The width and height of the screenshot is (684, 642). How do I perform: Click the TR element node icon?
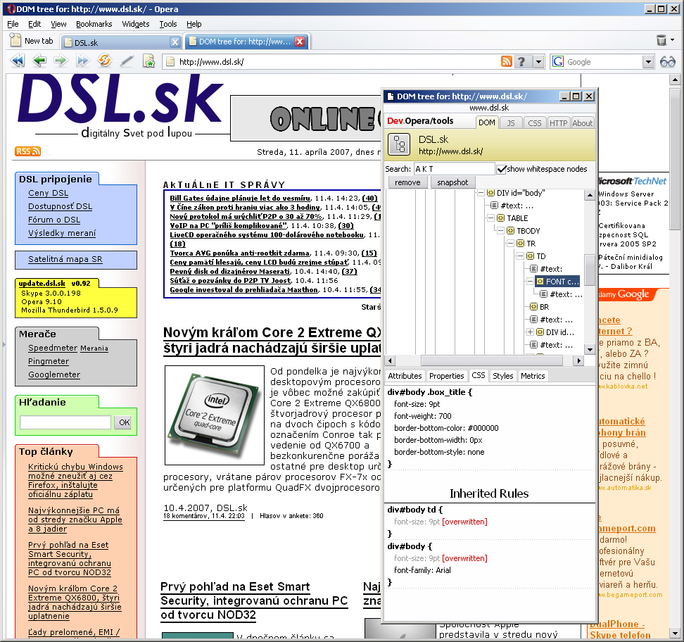coord(521,244)
